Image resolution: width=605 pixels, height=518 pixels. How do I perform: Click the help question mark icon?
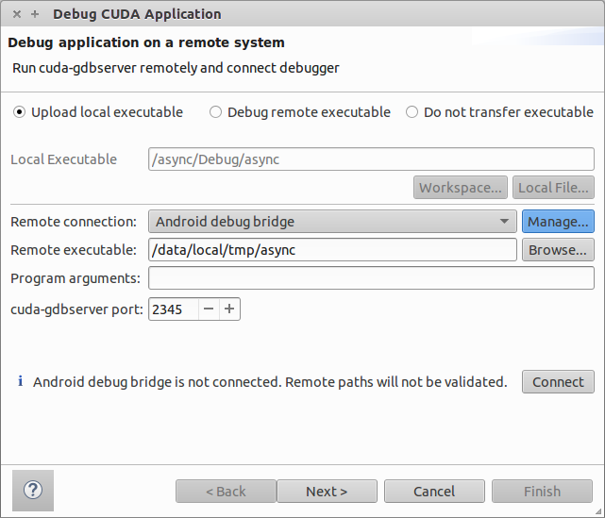click(x=33, y=491)
